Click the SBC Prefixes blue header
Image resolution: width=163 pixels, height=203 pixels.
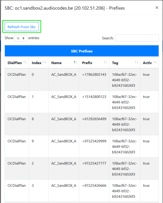point(81,51)
